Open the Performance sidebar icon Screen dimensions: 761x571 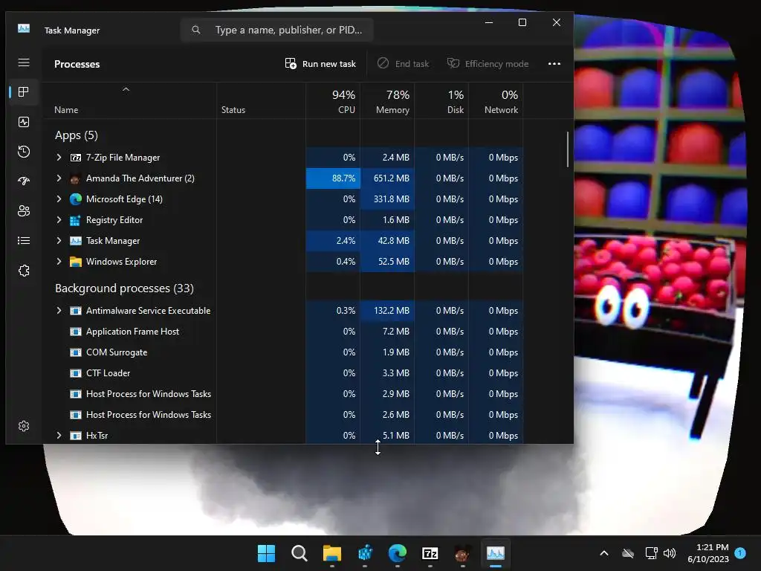(23, 122)
